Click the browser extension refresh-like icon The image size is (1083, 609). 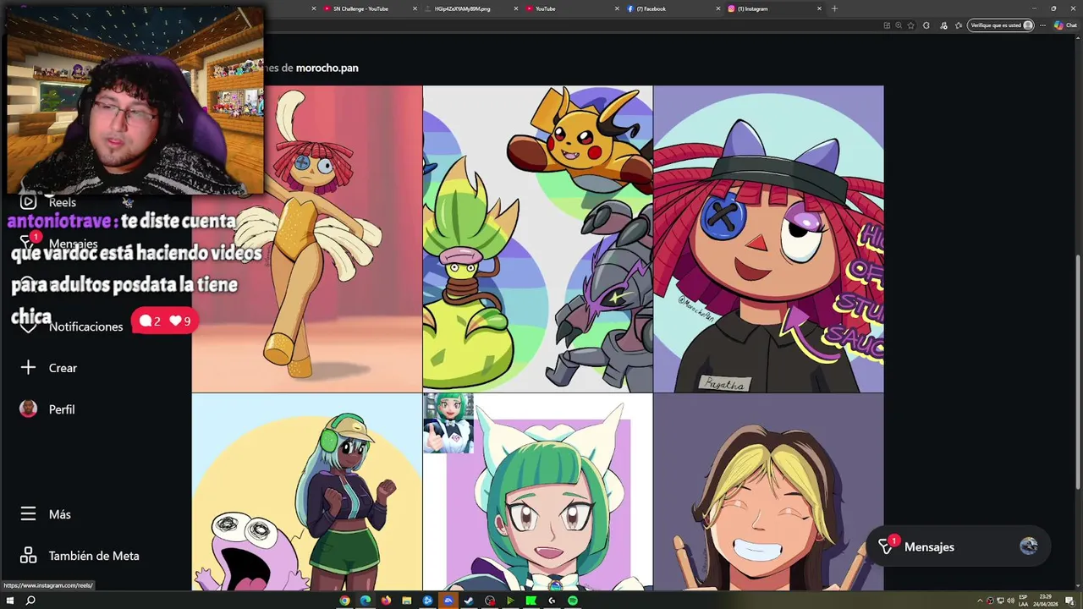(x=926, y=25)
